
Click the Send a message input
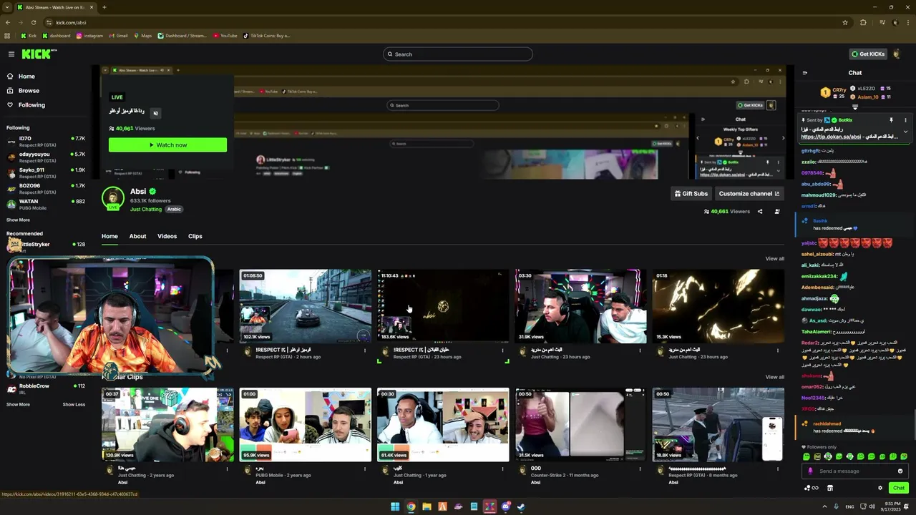(855, 471)
